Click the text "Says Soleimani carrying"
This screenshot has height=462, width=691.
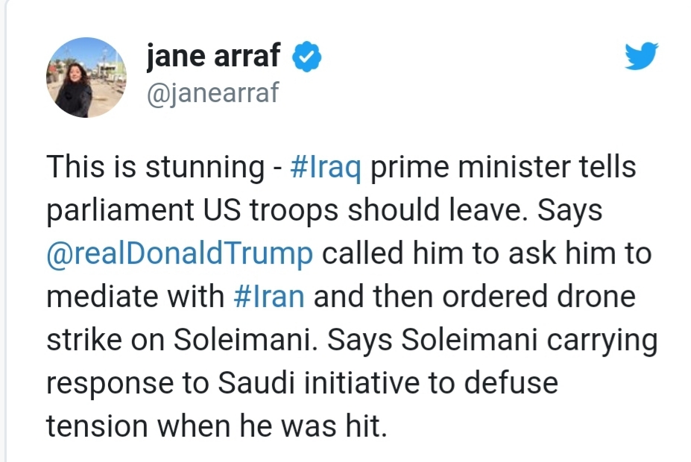pyautogui.click(x=492, y=340)
